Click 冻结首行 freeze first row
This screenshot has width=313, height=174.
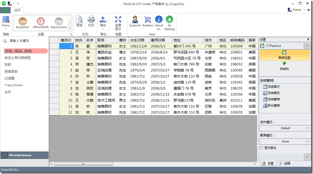271,87
